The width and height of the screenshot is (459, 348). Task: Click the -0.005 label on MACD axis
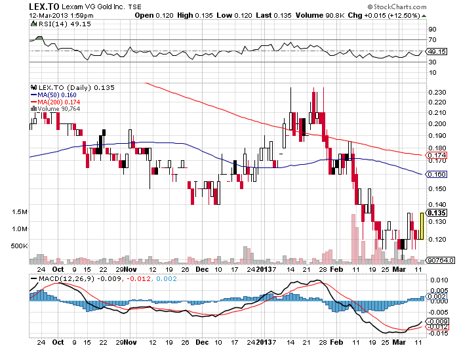(437, 313)
